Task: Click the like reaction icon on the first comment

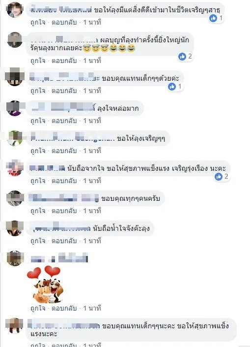Action: click(213, 18)
